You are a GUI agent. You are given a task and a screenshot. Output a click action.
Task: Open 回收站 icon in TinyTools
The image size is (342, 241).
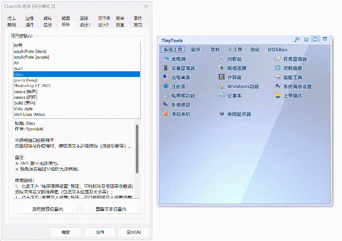pos(222,59)
